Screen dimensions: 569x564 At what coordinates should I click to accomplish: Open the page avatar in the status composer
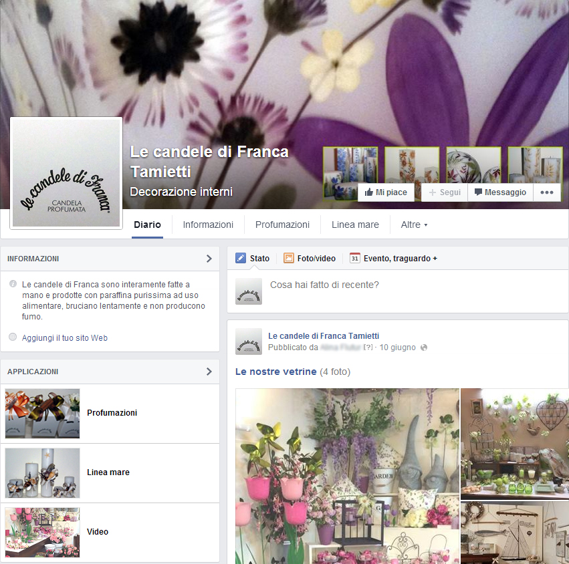(249, 291)
